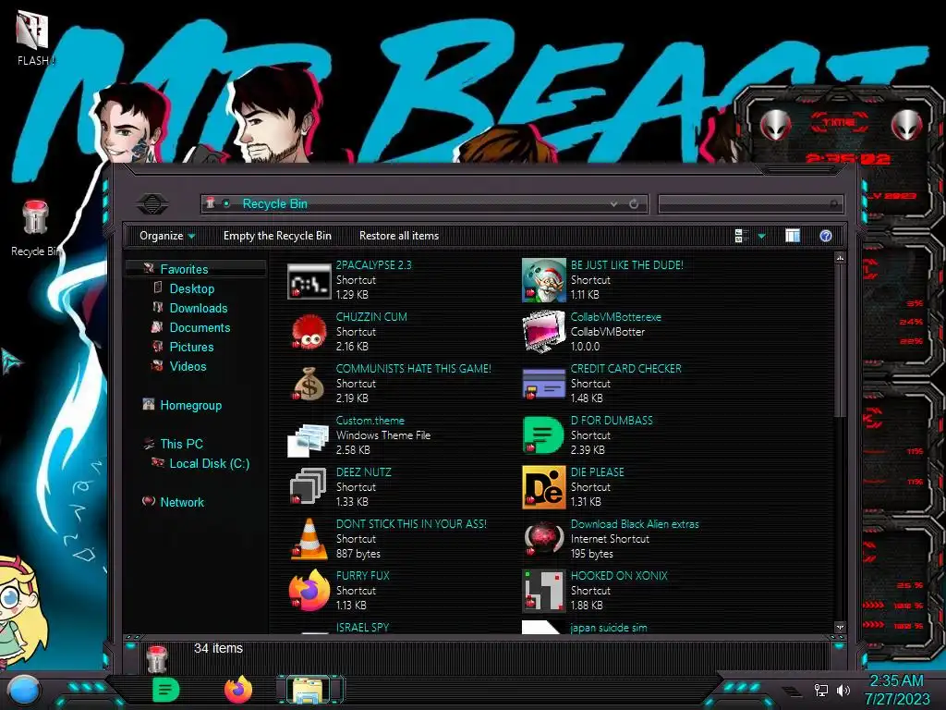Image resolution: width=946 pixels, height=710 pixels.
Task: Click the File Explorer taskbar button
Action: (309, 690)
